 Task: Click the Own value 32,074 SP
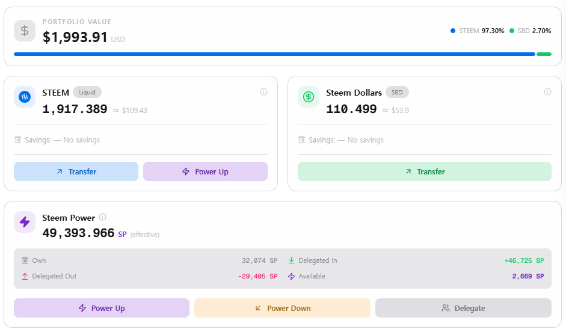pos(259,260)
